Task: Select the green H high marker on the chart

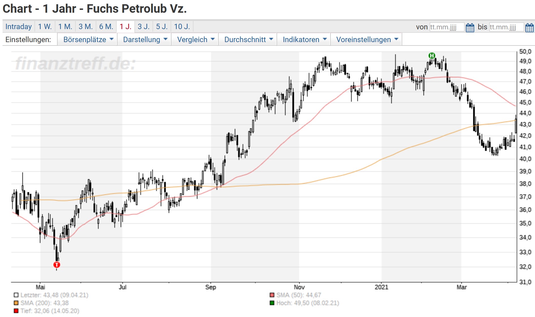Action: pyautogui.click(x=432, y=56)
